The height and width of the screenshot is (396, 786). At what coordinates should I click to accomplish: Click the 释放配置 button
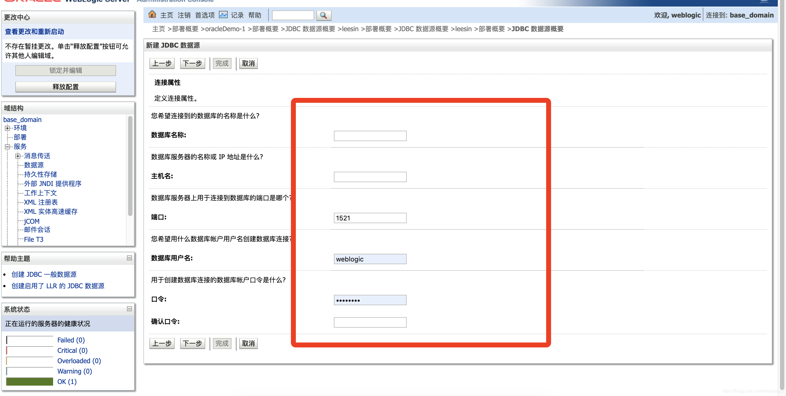(x=66, y=87)
